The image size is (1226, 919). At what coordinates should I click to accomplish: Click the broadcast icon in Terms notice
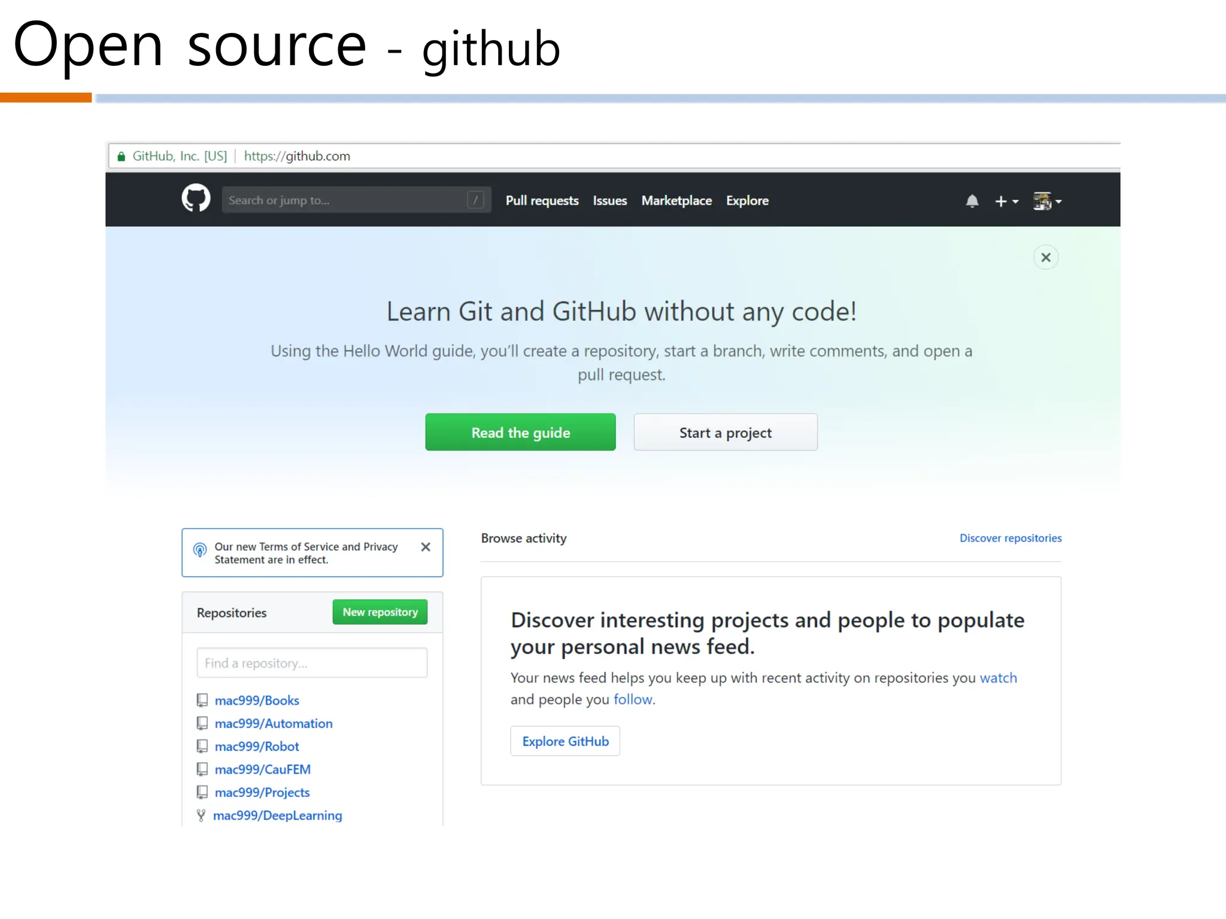(x=200, y=550)
